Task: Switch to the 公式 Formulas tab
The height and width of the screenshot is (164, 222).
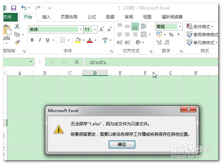Action: 92,17
